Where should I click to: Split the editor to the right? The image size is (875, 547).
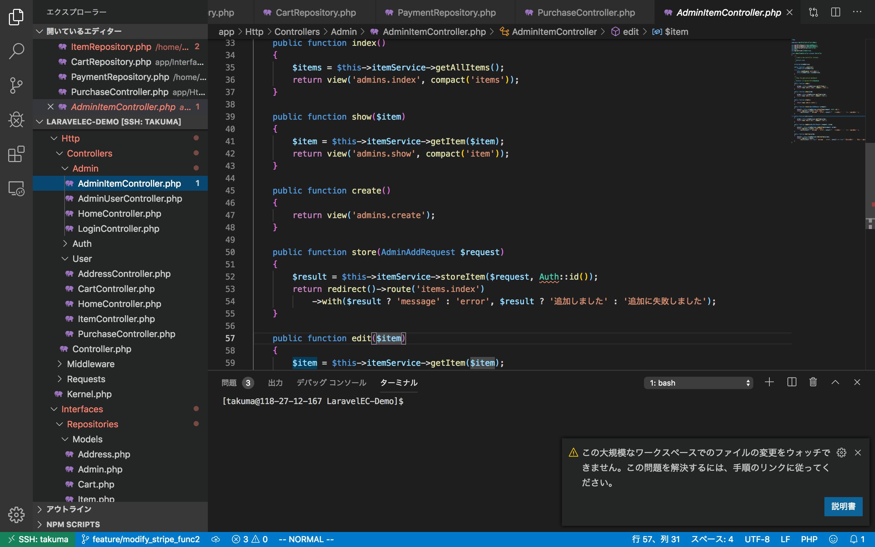point(836,12)
